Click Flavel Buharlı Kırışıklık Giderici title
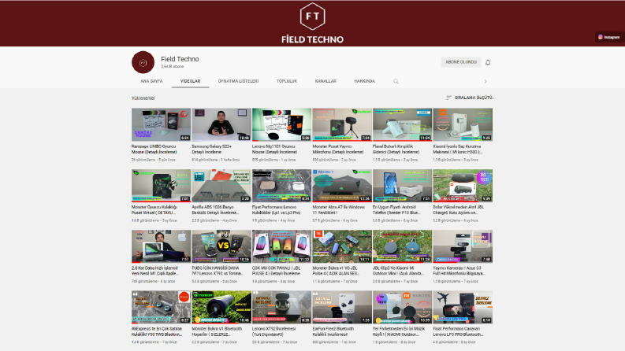 coord(396,150)
